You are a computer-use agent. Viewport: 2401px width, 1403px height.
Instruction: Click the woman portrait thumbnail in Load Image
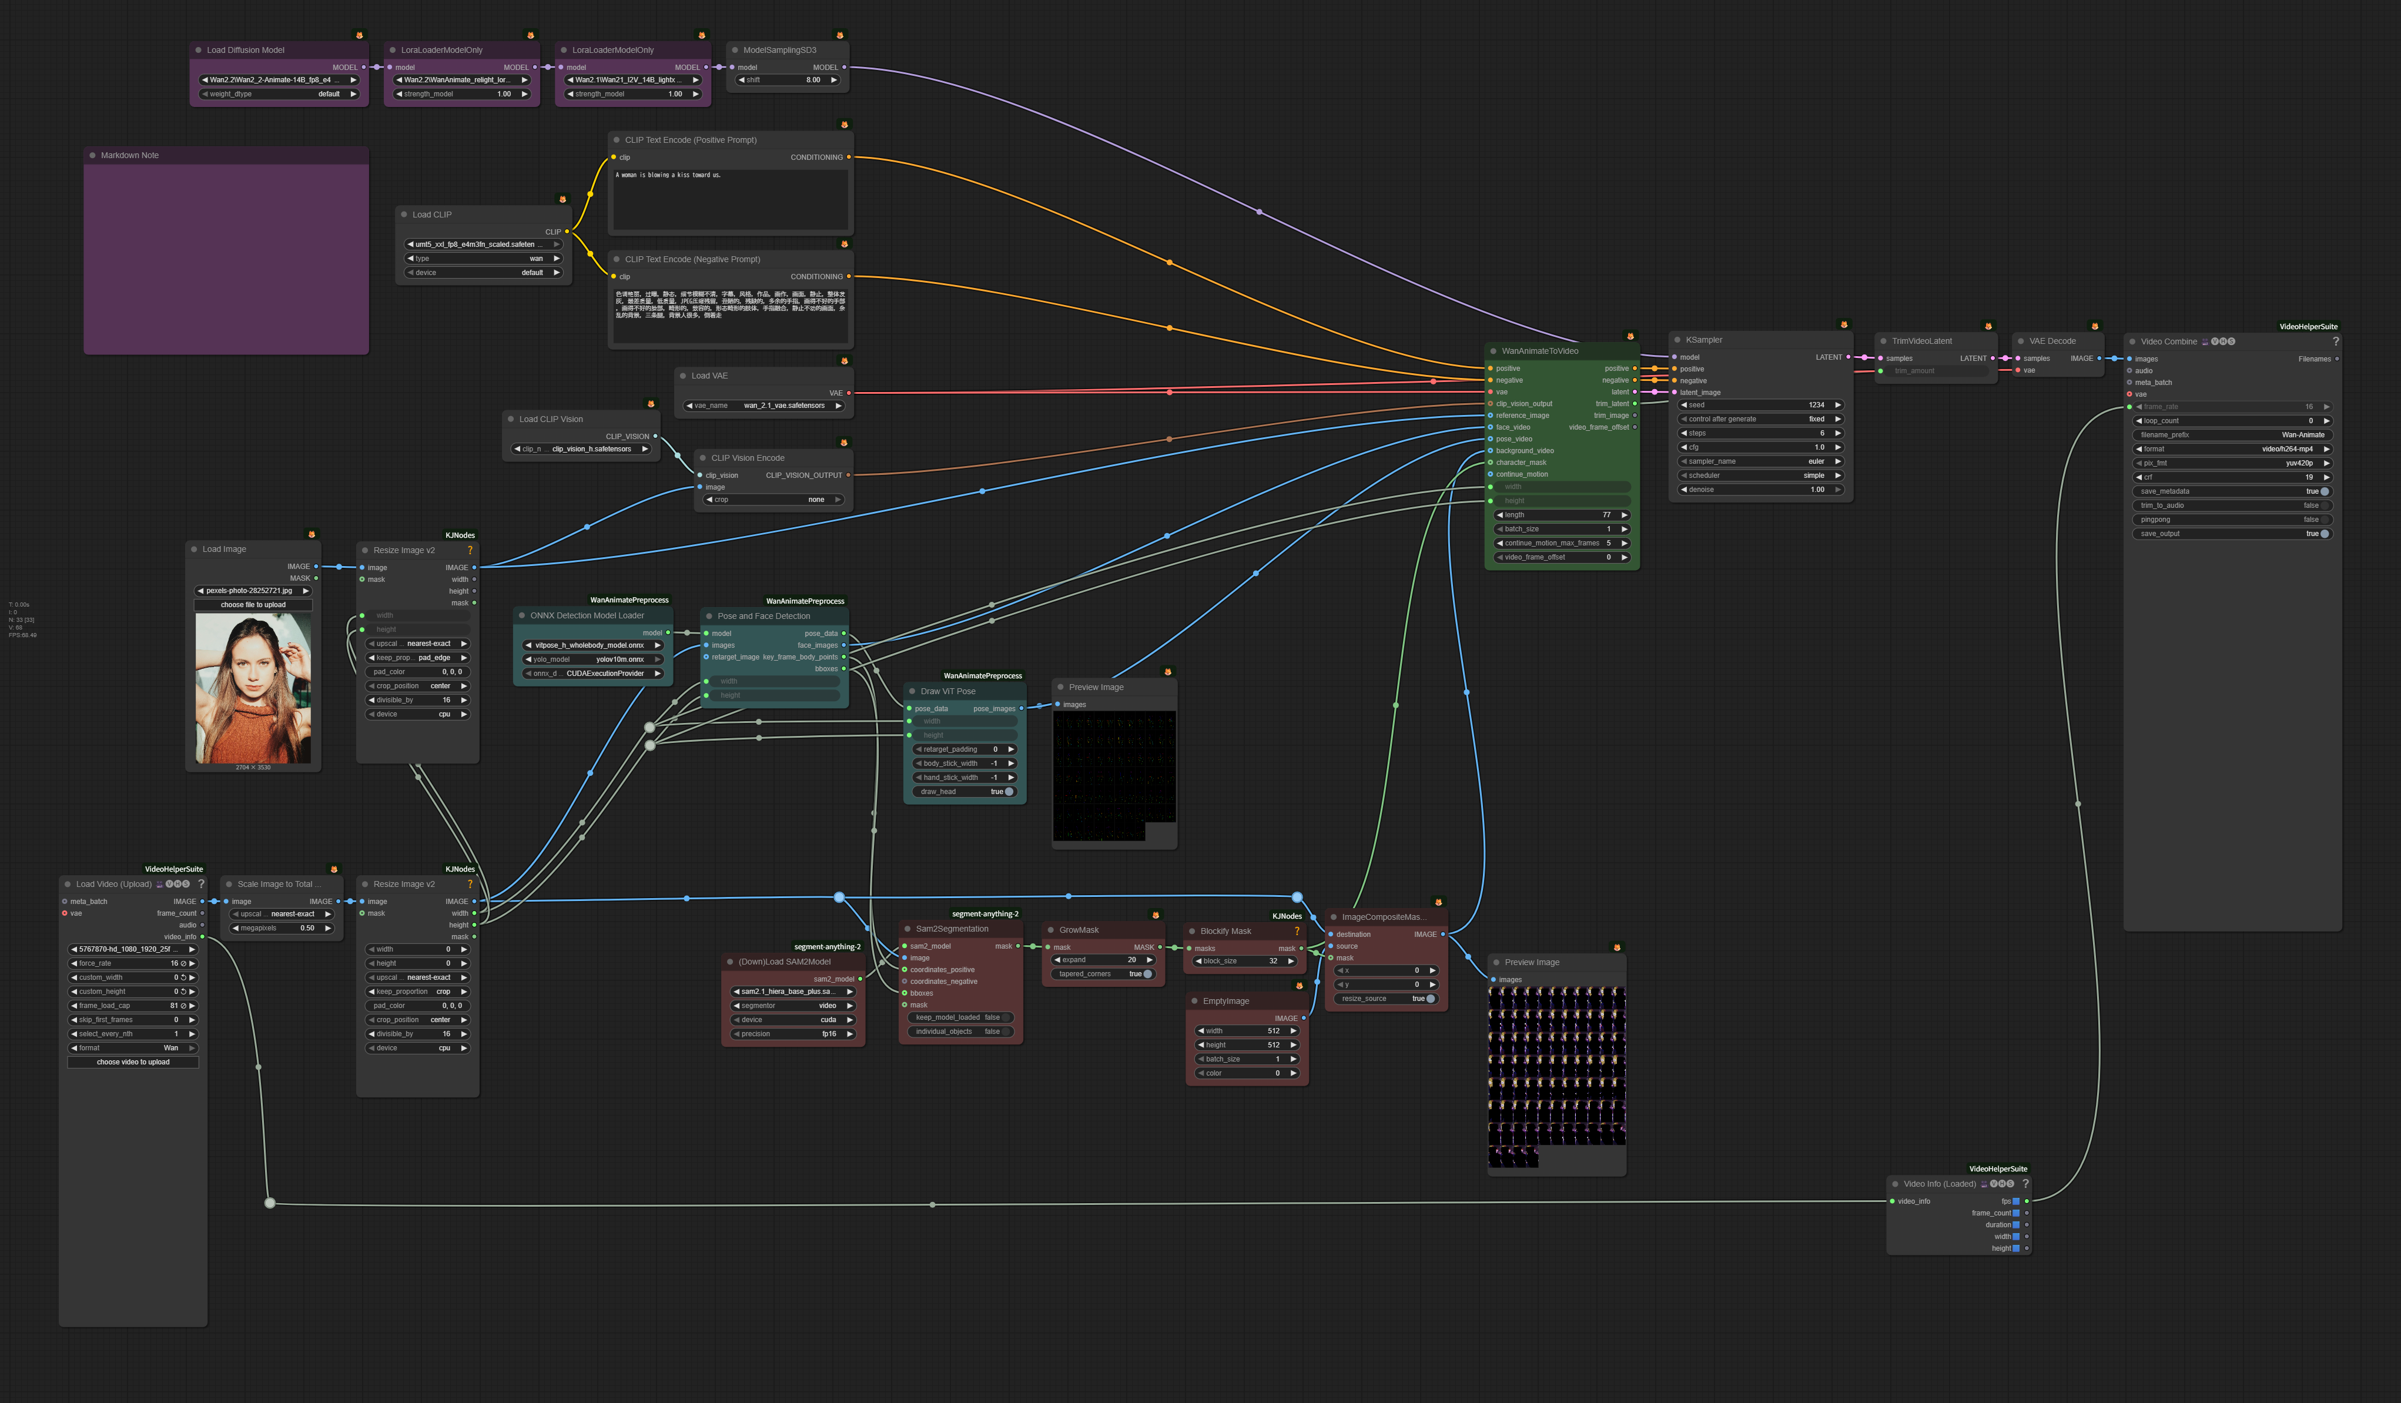(253, 688)
